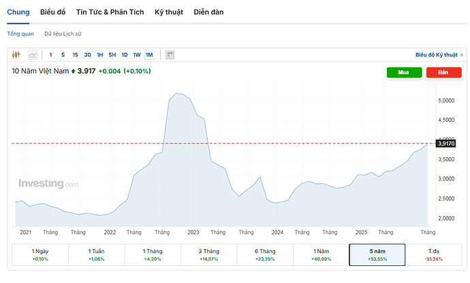
Task: Open the chart layout panel icon
Action: click(170, 54)
